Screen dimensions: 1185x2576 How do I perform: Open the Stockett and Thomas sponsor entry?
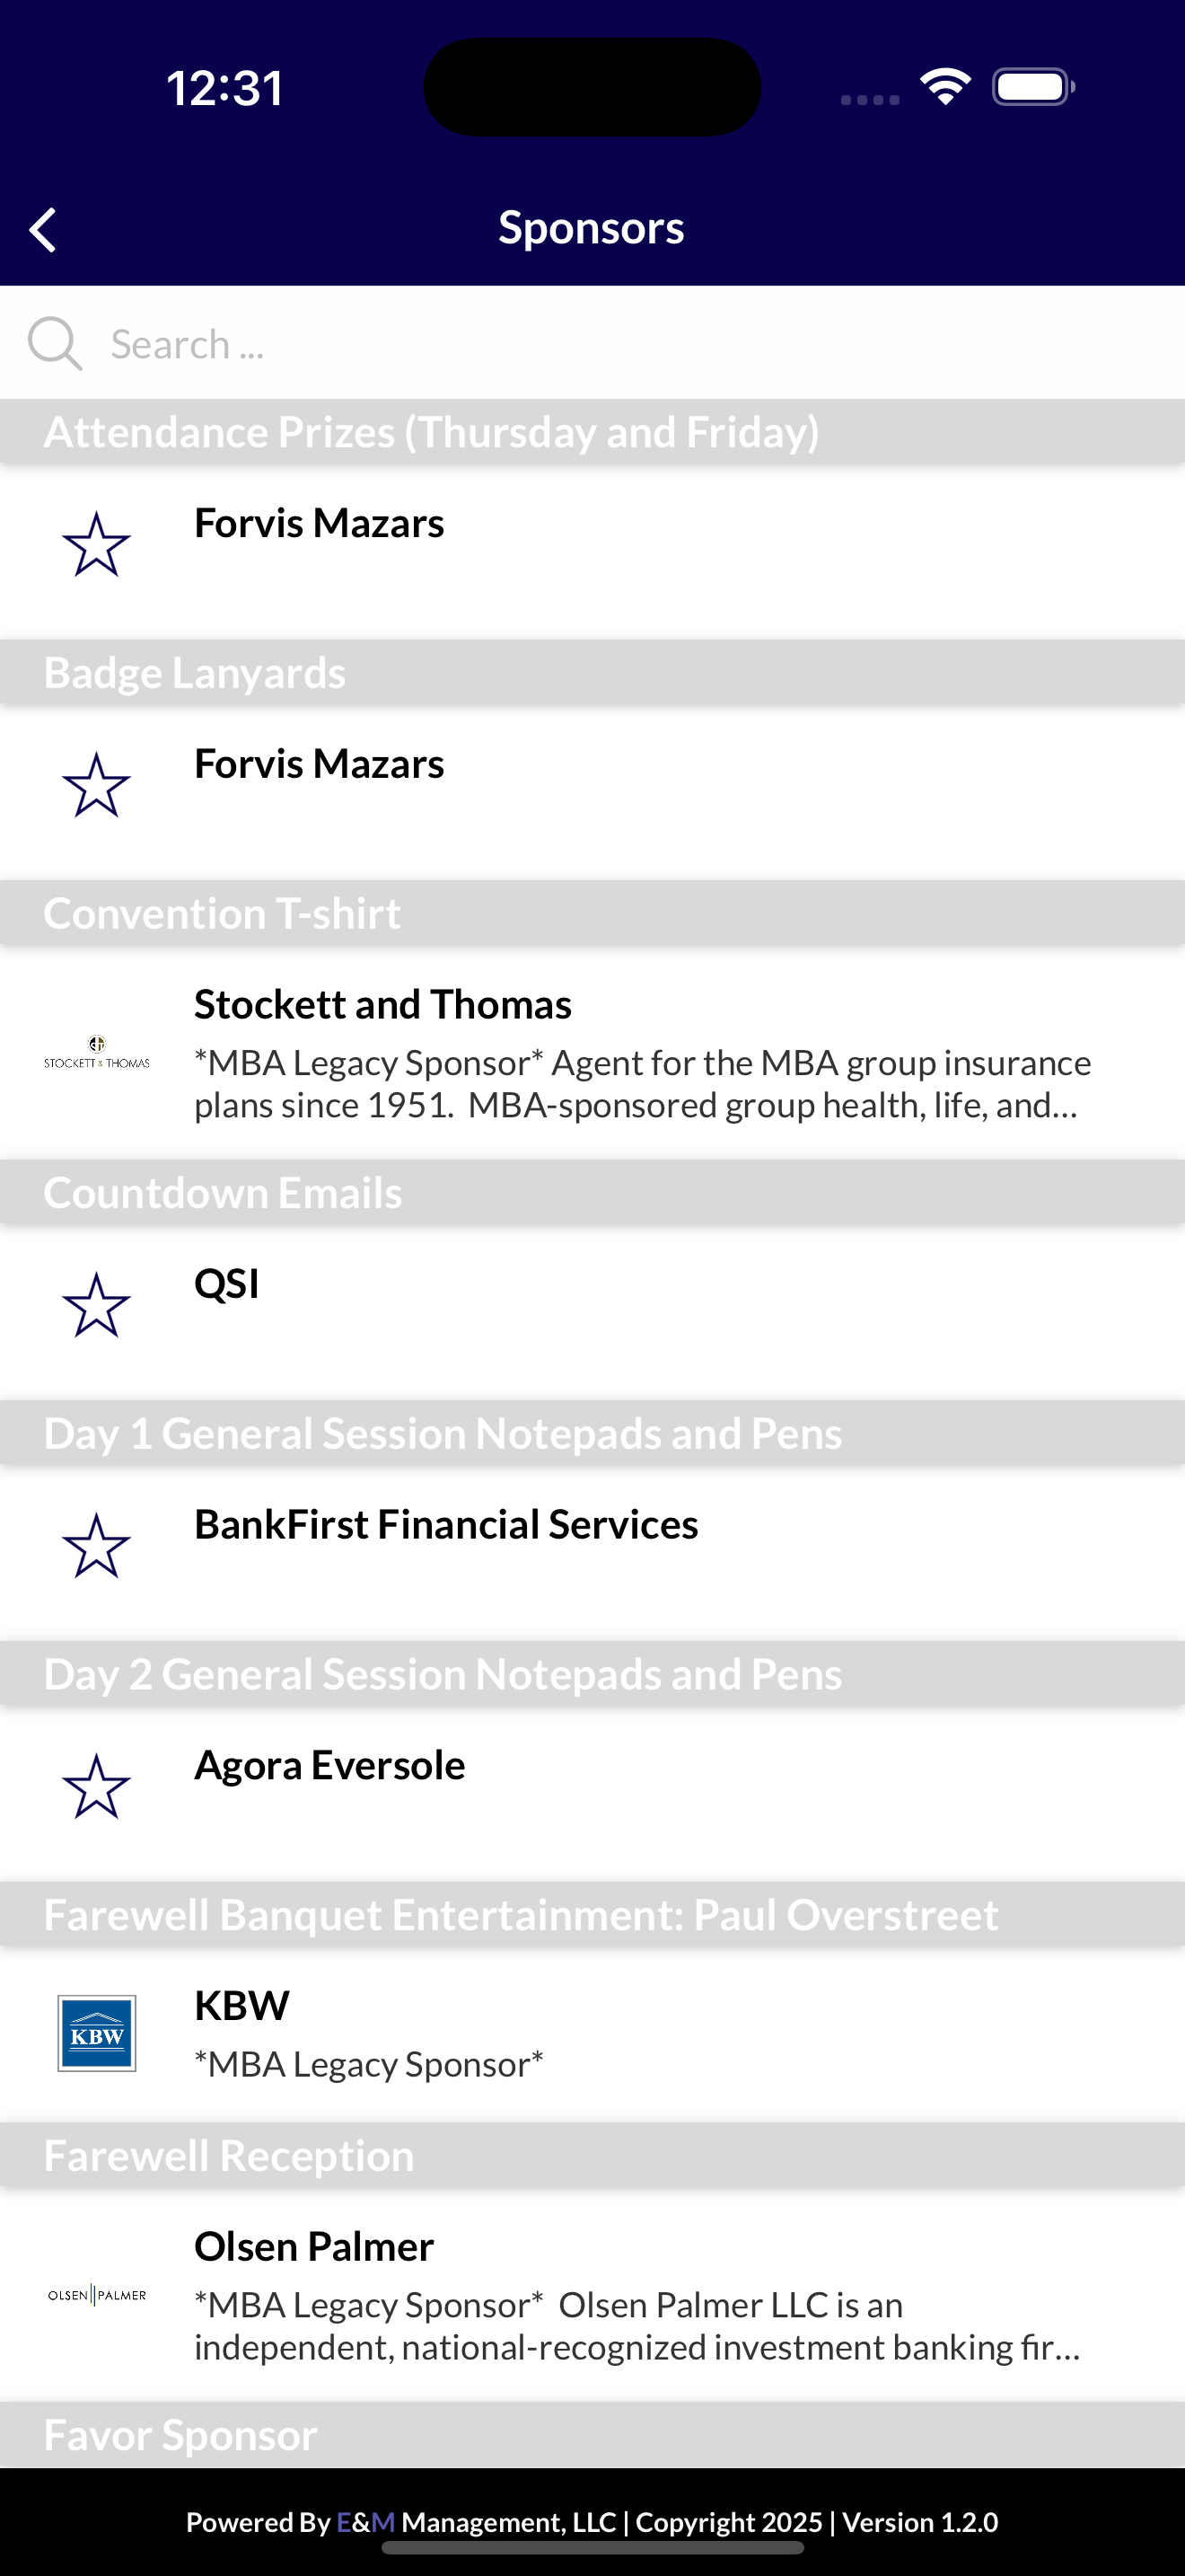click(x=592, y=1053)
